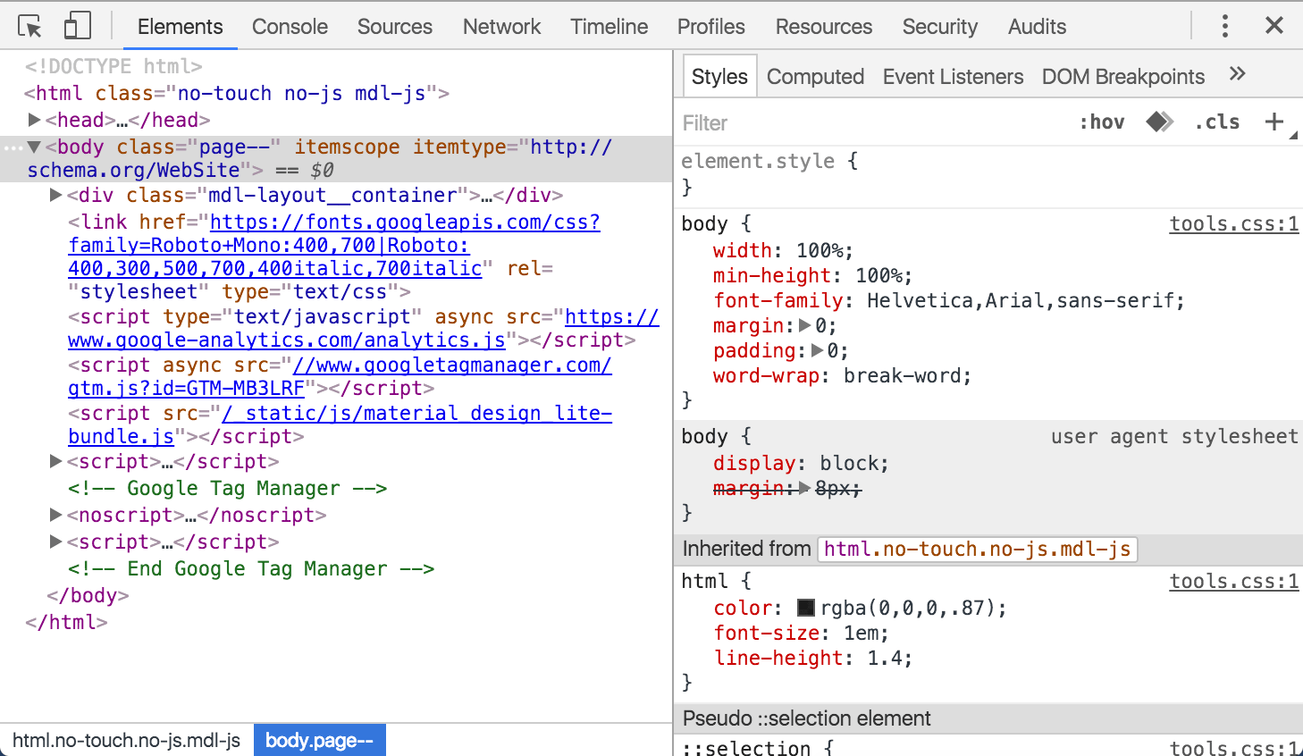Click the toggle element state :hov icon
Viewport: 1303px width, 756px height.
tap(1102, 122)
